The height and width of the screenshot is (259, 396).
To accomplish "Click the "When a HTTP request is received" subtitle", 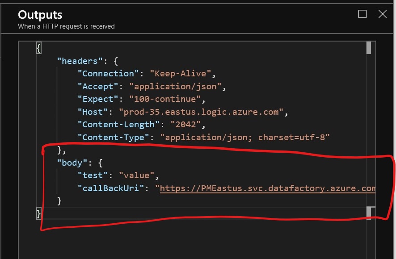I will pos(66,26).
